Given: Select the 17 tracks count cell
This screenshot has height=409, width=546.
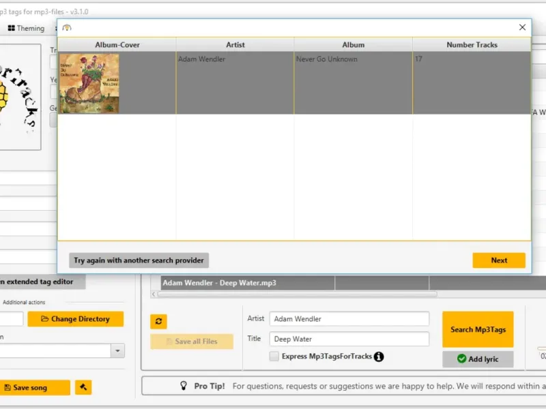Looking at the screenshot, I should [472, 82].
